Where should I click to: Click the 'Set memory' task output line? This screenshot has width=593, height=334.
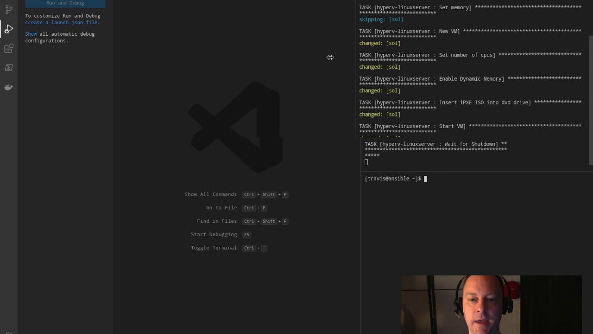tap(470, 7)
